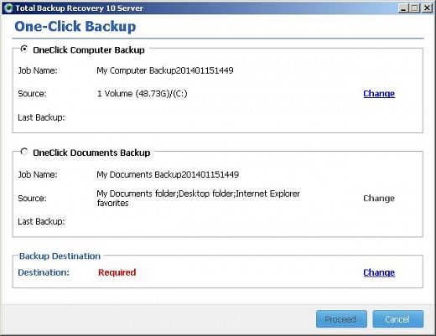
Task: Click the OneClick Computer Backup label
Action: coord(89,50)
